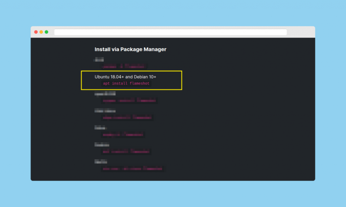Click the 'Ubuntu 18.04+ and Debian 10+' text
This screenshot has width=346, height=207.
coord(125,77)
